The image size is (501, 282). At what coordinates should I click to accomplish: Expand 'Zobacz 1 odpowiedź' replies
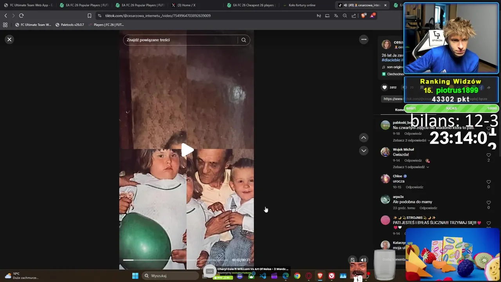coord(411,167)
